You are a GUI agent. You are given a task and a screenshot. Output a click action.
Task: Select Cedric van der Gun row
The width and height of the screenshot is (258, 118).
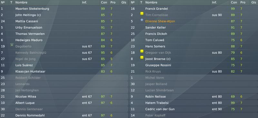(x=194, y=109)
